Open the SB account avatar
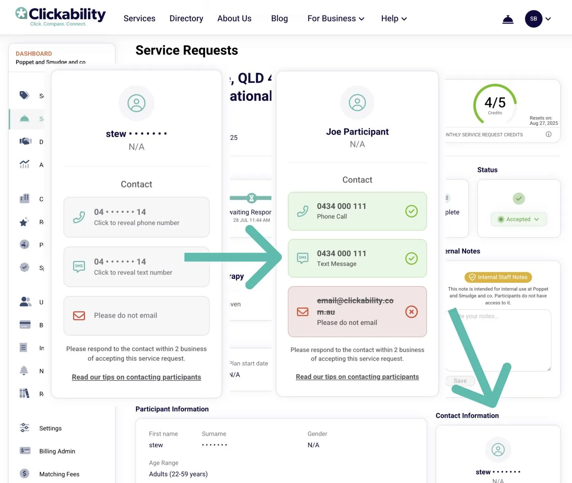This screenshot has height=483, width=572. pos(533,19)
